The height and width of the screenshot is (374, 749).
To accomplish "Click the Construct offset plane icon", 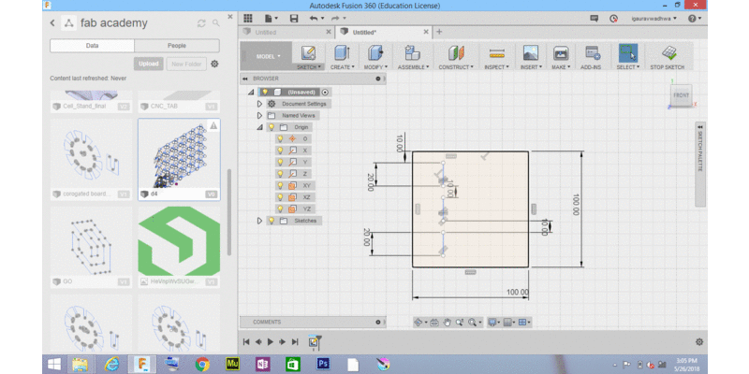I will [456, 53].
